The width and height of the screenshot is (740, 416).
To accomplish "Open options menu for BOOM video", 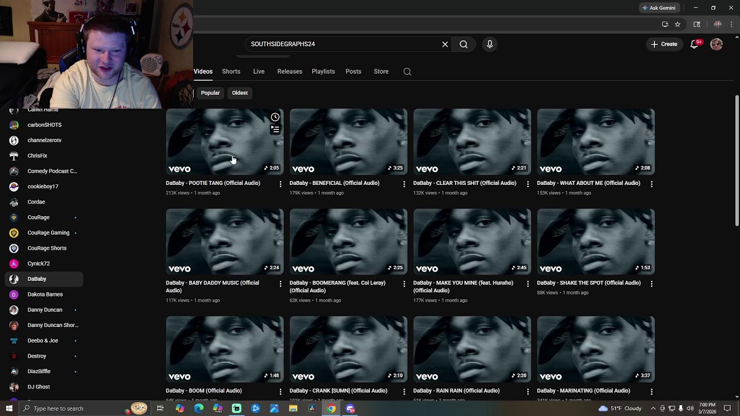I will (x=280, y=392).
